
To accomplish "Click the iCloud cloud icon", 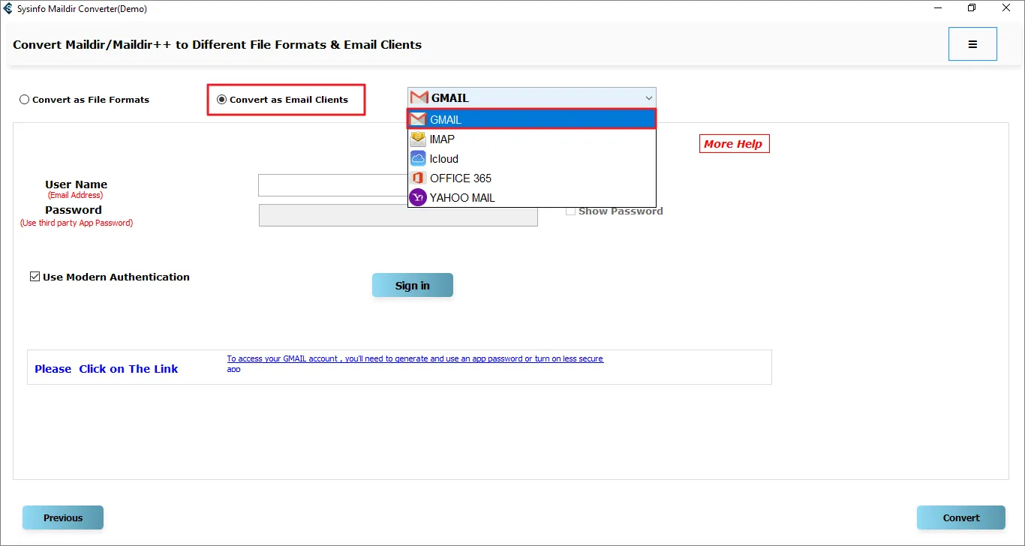I will tap(418, 158).
